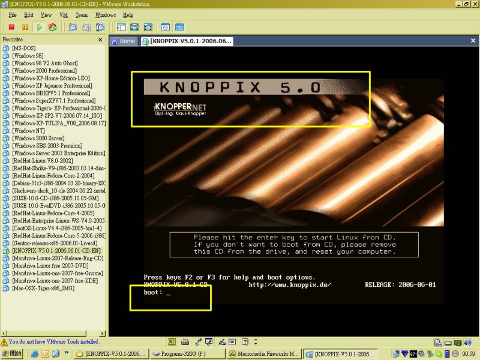Switch to Macromedia Fireworks taskbar button
480x360 pixels.
(263, 354)
